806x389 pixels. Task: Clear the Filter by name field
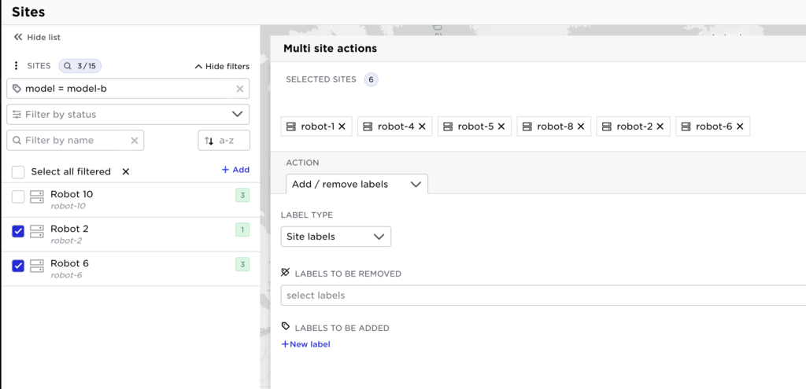[135, 141]
